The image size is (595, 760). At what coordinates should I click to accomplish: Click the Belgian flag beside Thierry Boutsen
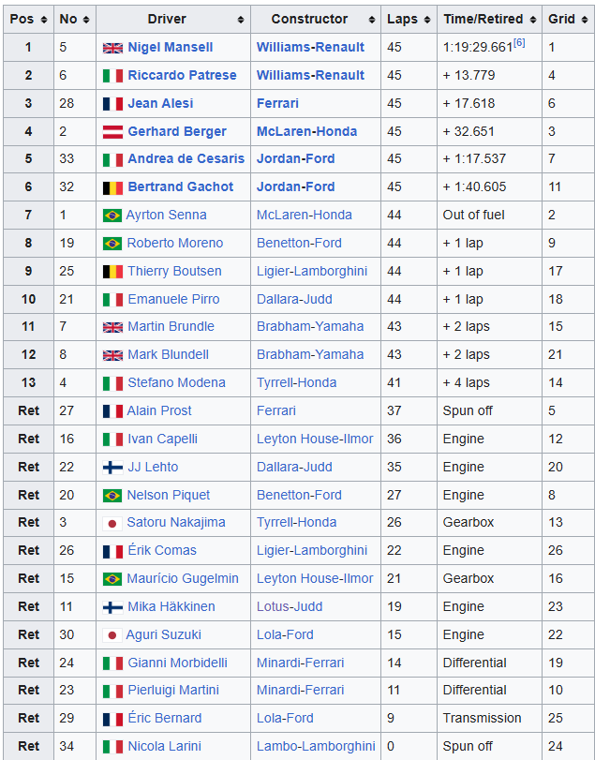pos(112,272)
